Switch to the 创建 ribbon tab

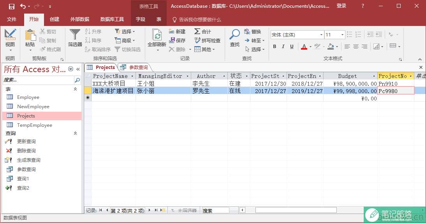tap(55, 19)
